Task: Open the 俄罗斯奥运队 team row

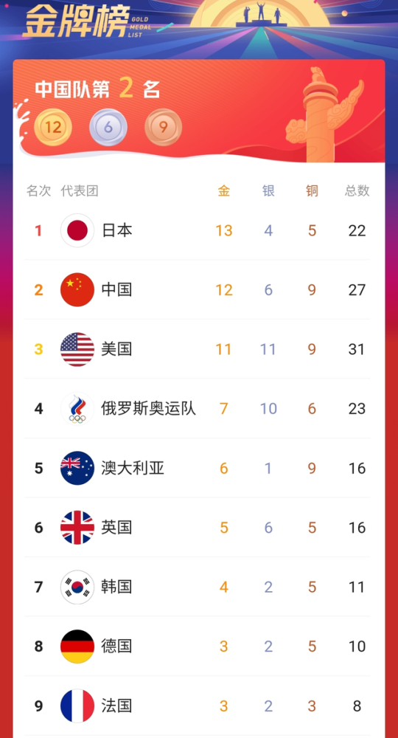Action: click(198, 409)
